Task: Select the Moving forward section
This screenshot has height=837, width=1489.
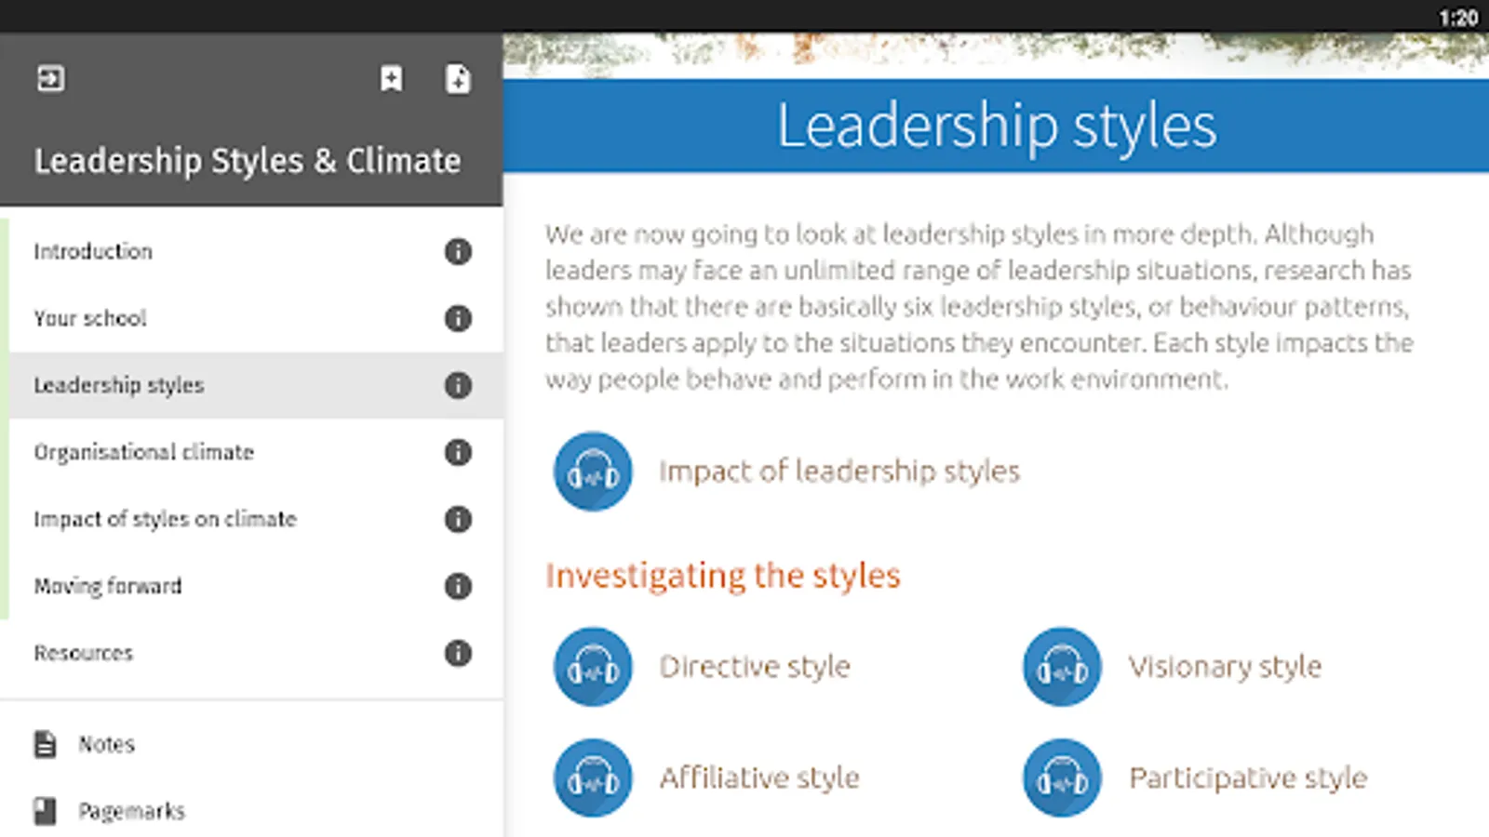Action: point(108,586)
